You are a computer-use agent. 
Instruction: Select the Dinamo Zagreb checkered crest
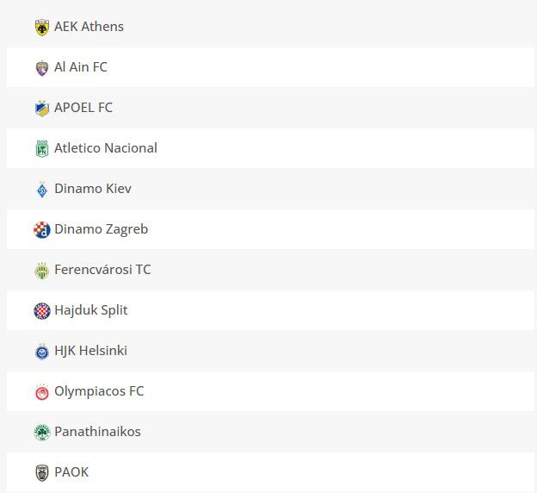42,230
